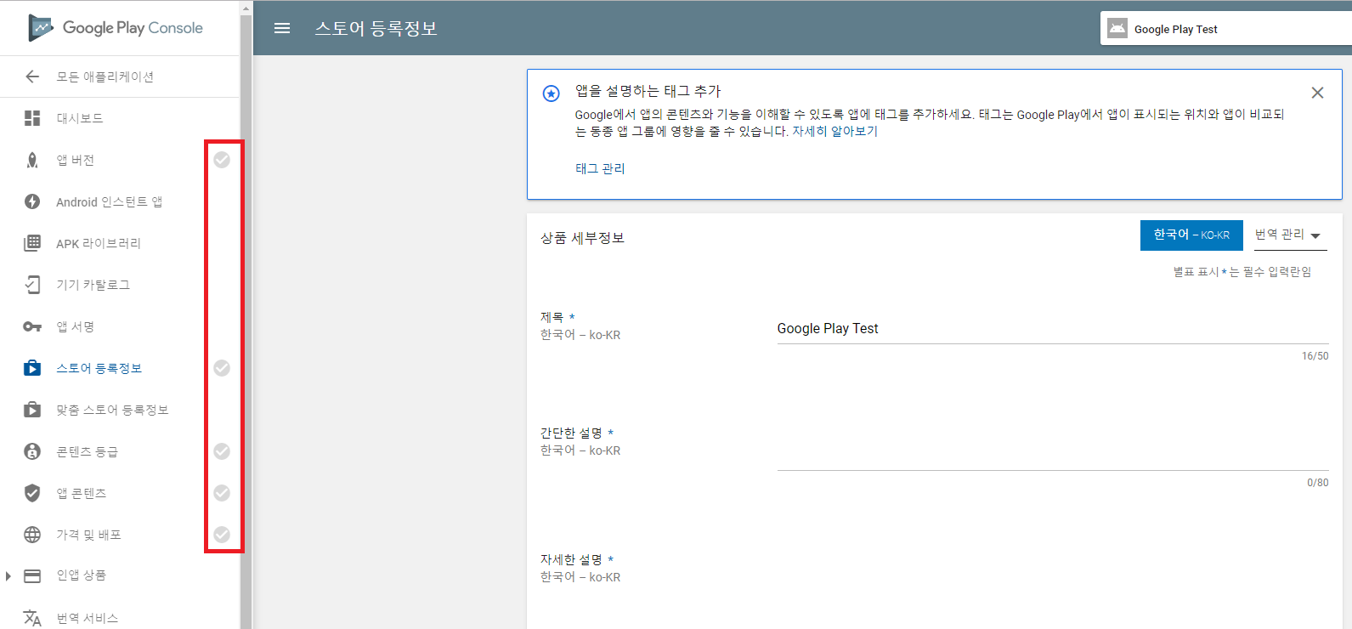Click the Android app icon beside Google Play Test
This screenshot has height=629, width=1352.
coord(1117,28)
